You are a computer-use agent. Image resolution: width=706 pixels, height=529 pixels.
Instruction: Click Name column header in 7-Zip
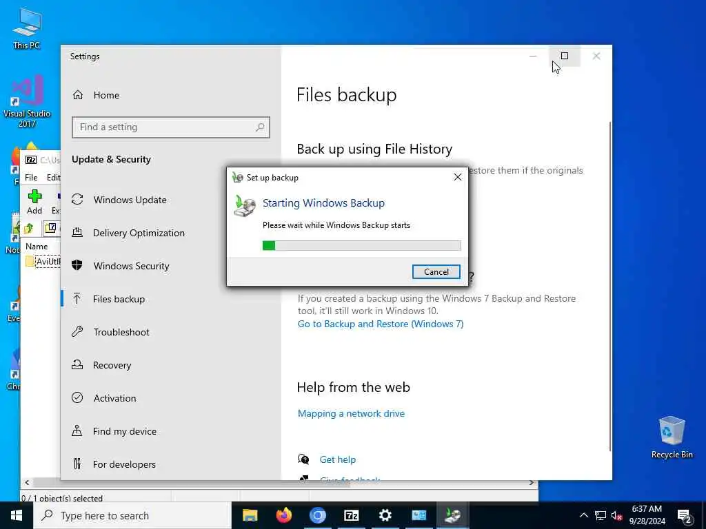coord(37,246)
